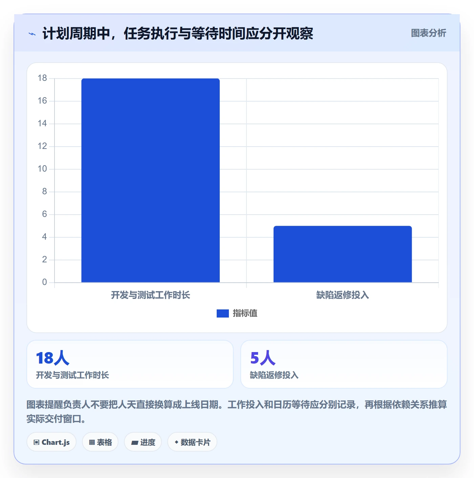This screenshot has height=478, width=474.
Task: Click the 开发与测试工作时长 caption under 18人
Action: point(72,375)
